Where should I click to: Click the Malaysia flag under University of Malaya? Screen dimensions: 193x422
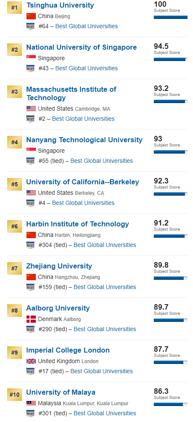click(x=31, y=403)
